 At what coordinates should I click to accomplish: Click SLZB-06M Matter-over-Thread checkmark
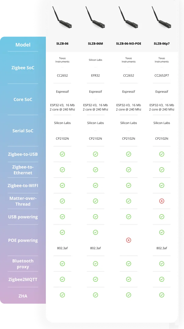coord(95,201)
